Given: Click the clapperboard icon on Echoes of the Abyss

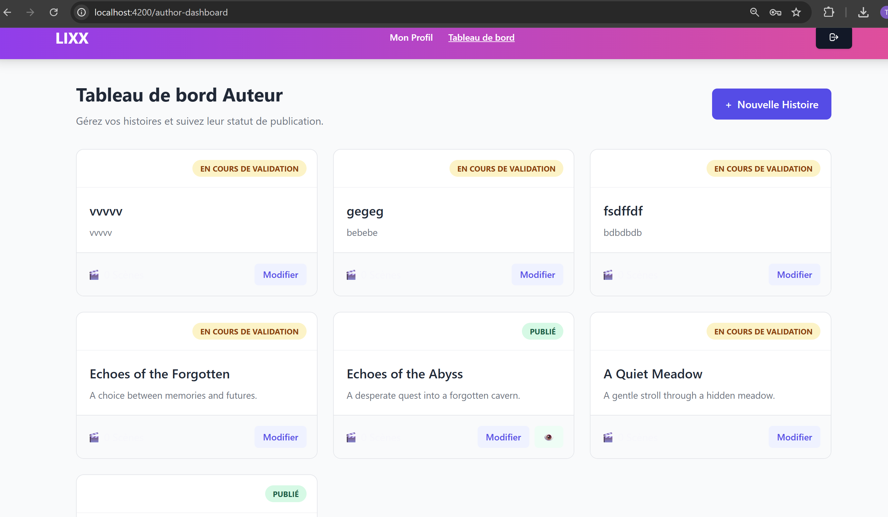Looking at the screenshot, I should 351,438.
